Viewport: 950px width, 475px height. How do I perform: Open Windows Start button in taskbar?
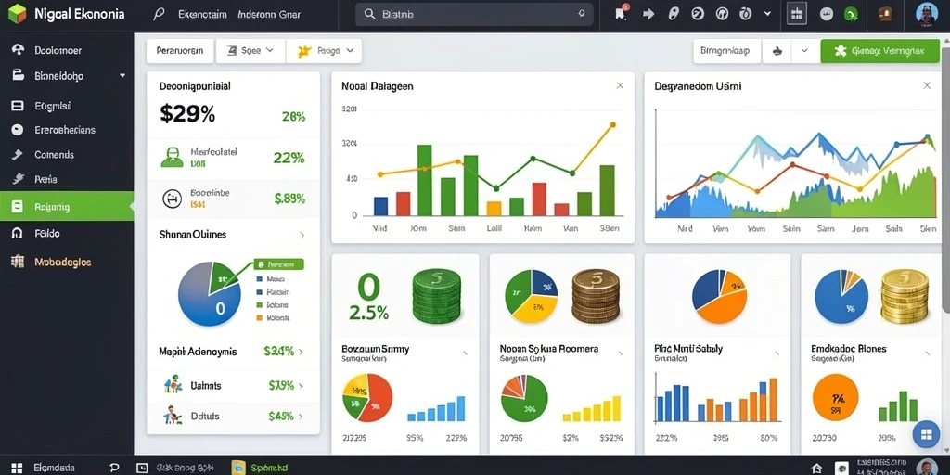pos(17,468)
